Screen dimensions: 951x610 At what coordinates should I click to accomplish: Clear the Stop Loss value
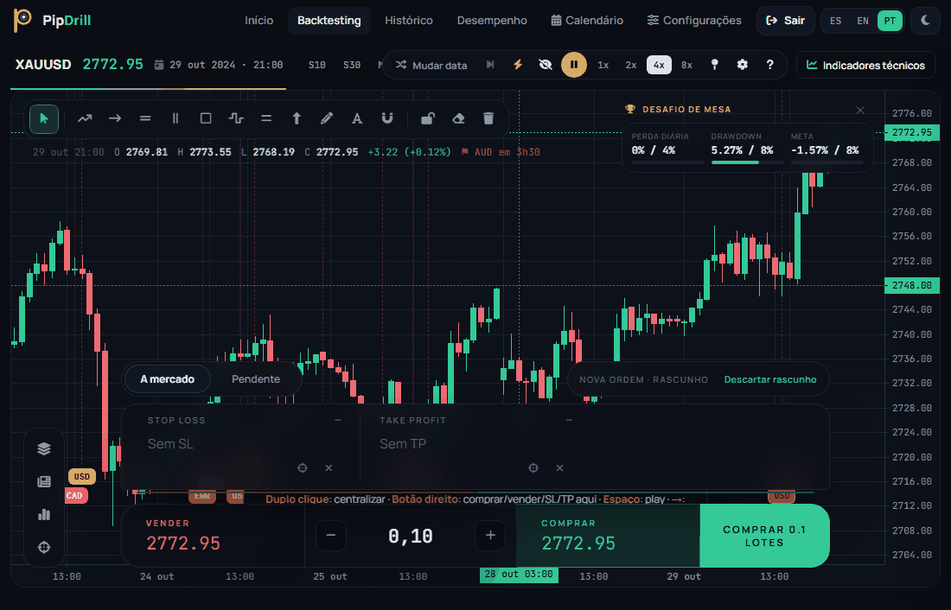329,467
